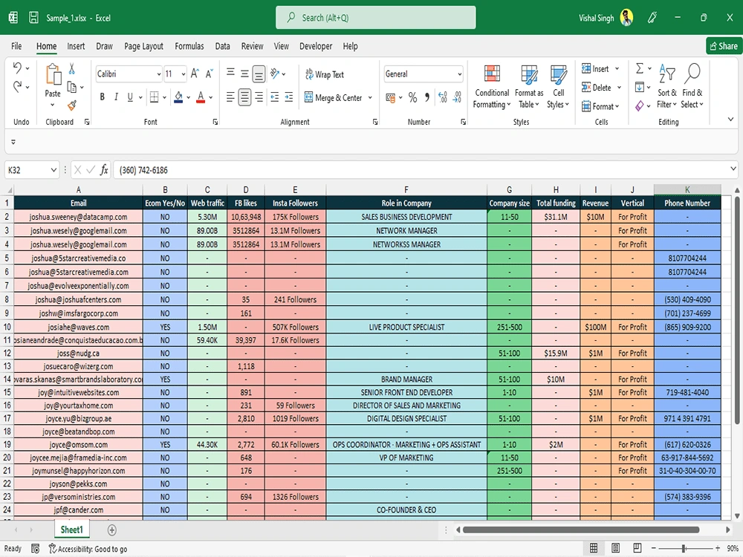Click the Cut scissors icon
Viewport: 743px width, 557px height.
tap(72, 69)
